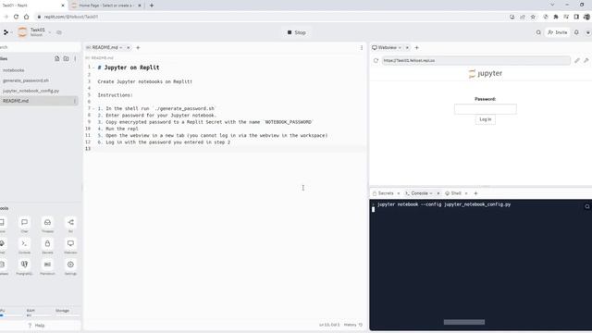The image size is (592, 333).
Task: Open the README.md tab dropdown arrow
Action: (121, 47)
